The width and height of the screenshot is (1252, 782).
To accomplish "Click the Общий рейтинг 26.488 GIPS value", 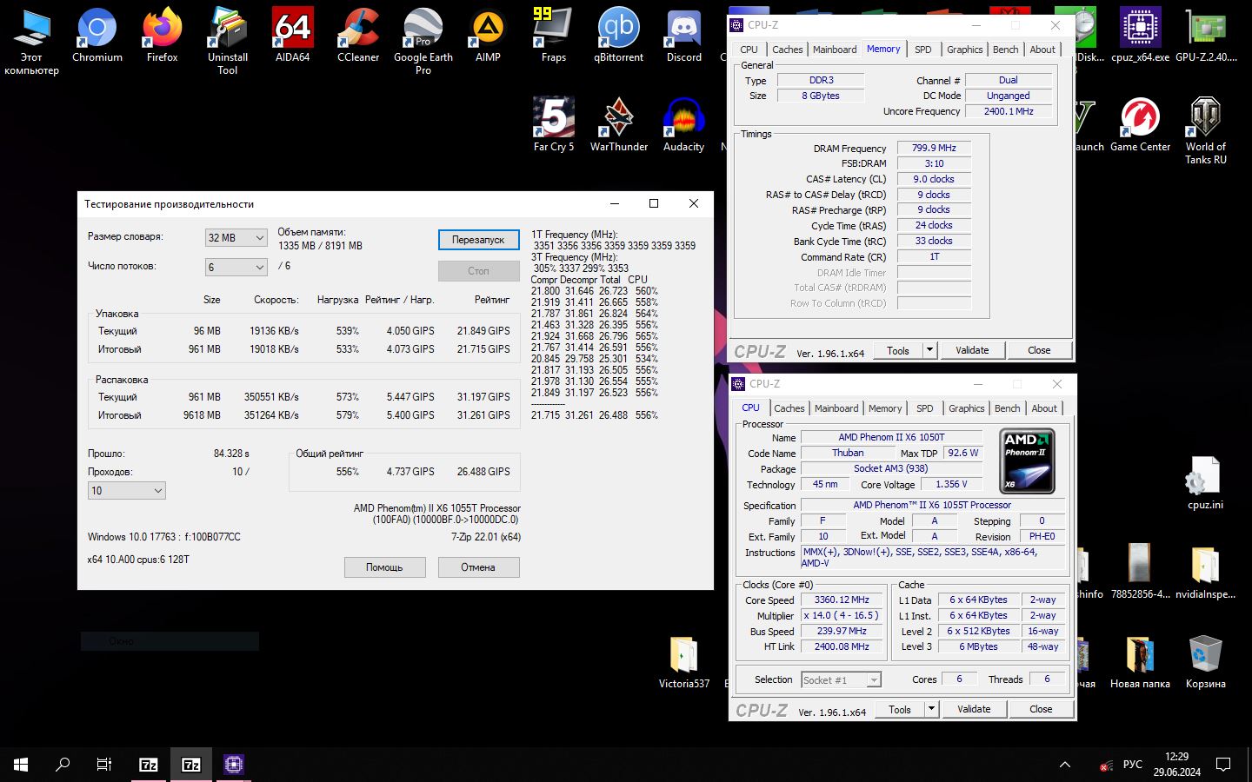I will tap(483, 472).
